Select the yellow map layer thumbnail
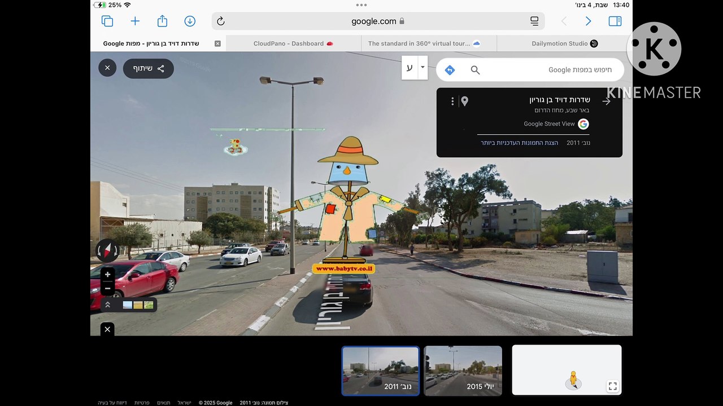Viewport: 723px width, 406px height. 138,305
